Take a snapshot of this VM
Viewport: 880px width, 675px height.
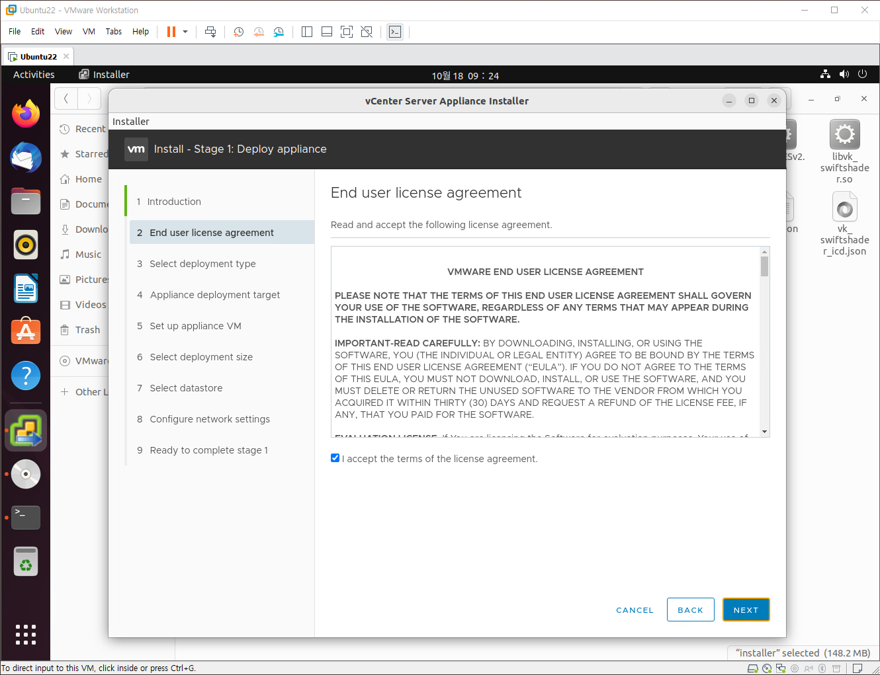click(x=239, y=32)
